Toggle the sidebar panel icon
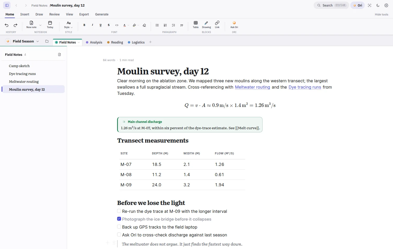 (7, 5)
